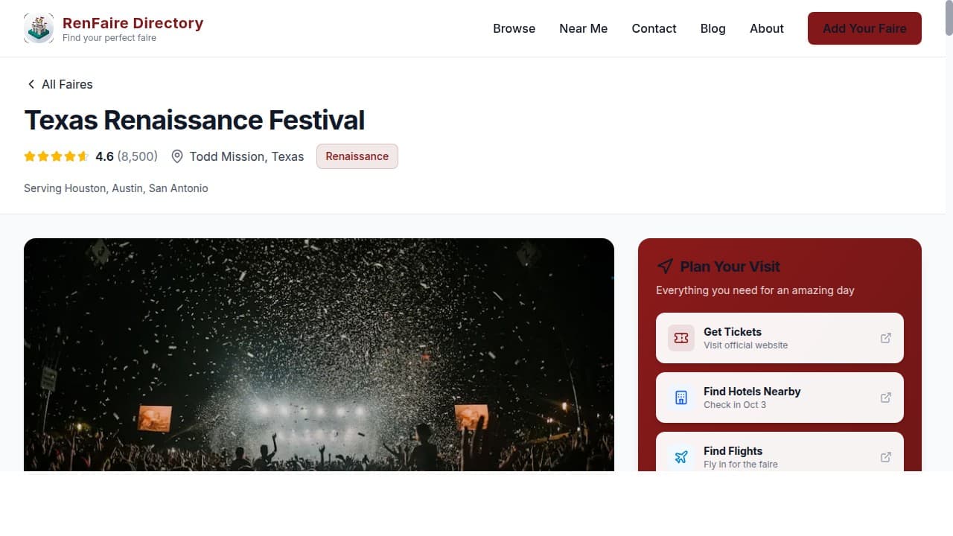Click the location pin icon near Todd Mission

(177, 156)
